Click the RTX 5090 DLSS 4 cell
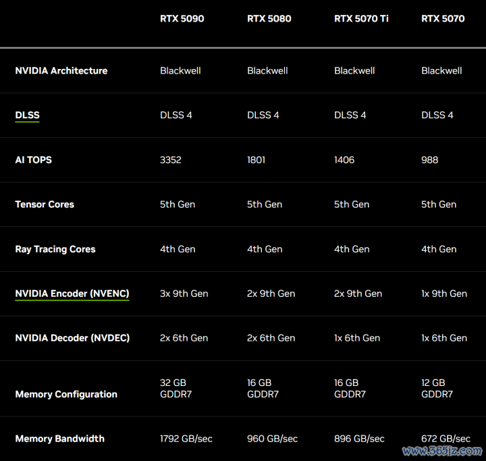 pyautogui.click(x=176, y=115)
